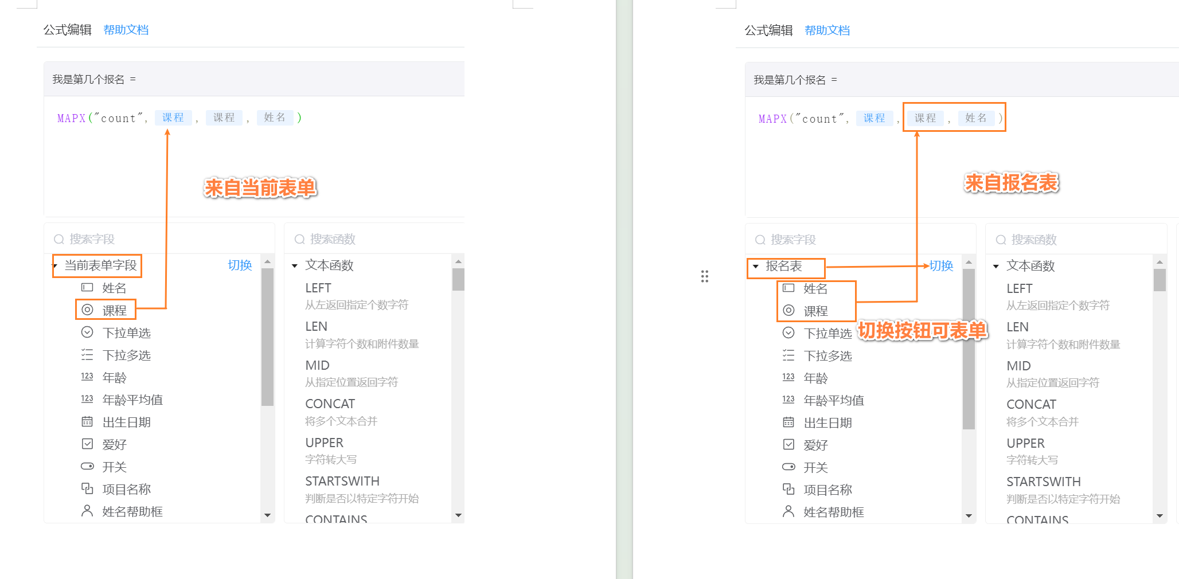Screen dimensions: 1179x579
Task: Collapse the 当前表单字段 tree group
Action: 56,266
